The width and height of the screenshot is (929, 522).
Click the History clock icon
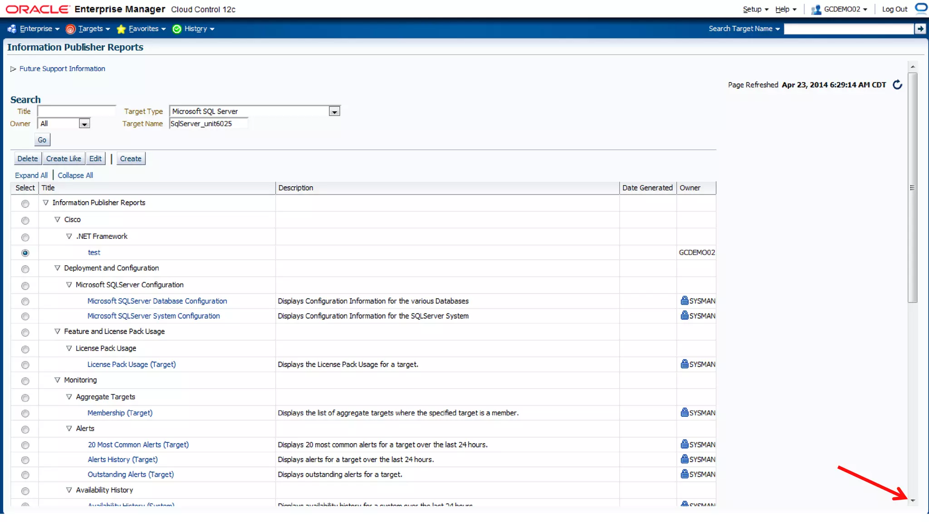click(x=177, y=29)
